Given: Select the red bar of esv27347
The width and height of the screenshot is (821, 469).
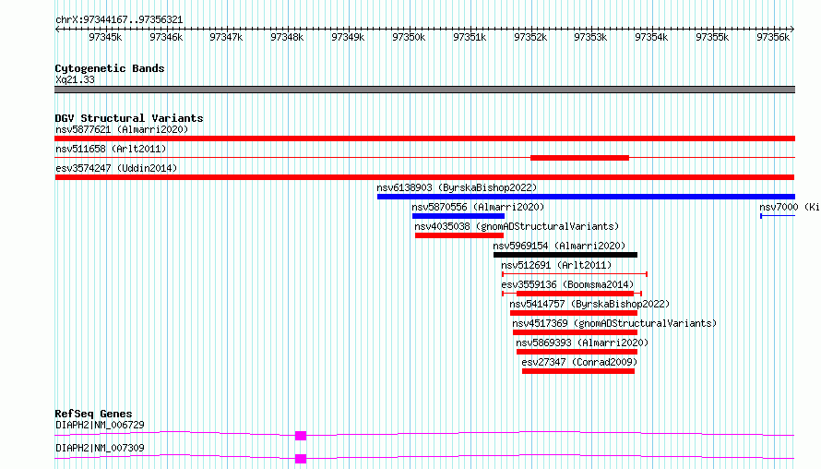Looking at the screenshot, I should (578, 371).
